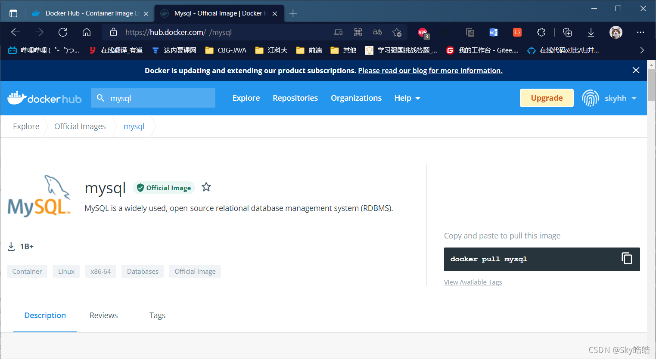656x359 pixels.
Task: Expand the Help dropdown menu
Action: point(407,98)
